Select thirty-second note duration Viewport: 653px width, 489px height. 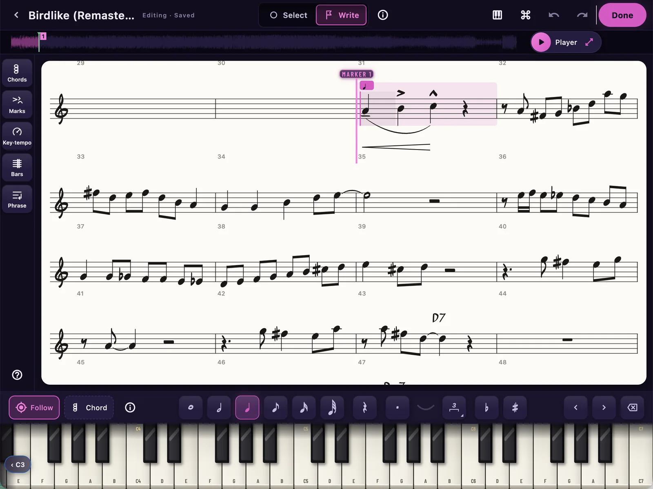(332, 407)
